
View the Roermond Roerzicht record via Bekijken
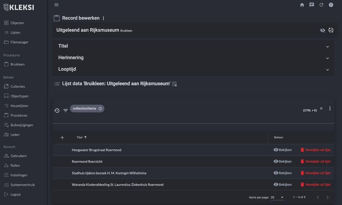(x=282, y=161)
